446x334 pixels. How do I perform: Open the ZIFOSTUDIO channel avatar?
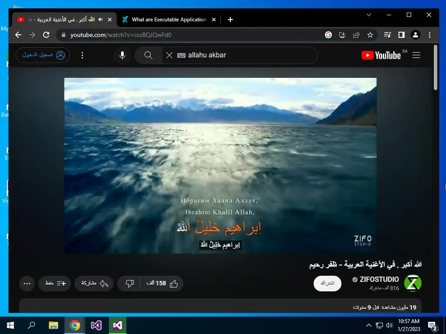click(x=413, y=283)
